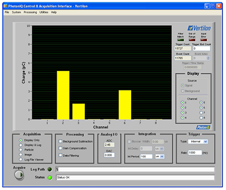
Task: Close the PhotoniQ window
Action: [x=219, y=6]
